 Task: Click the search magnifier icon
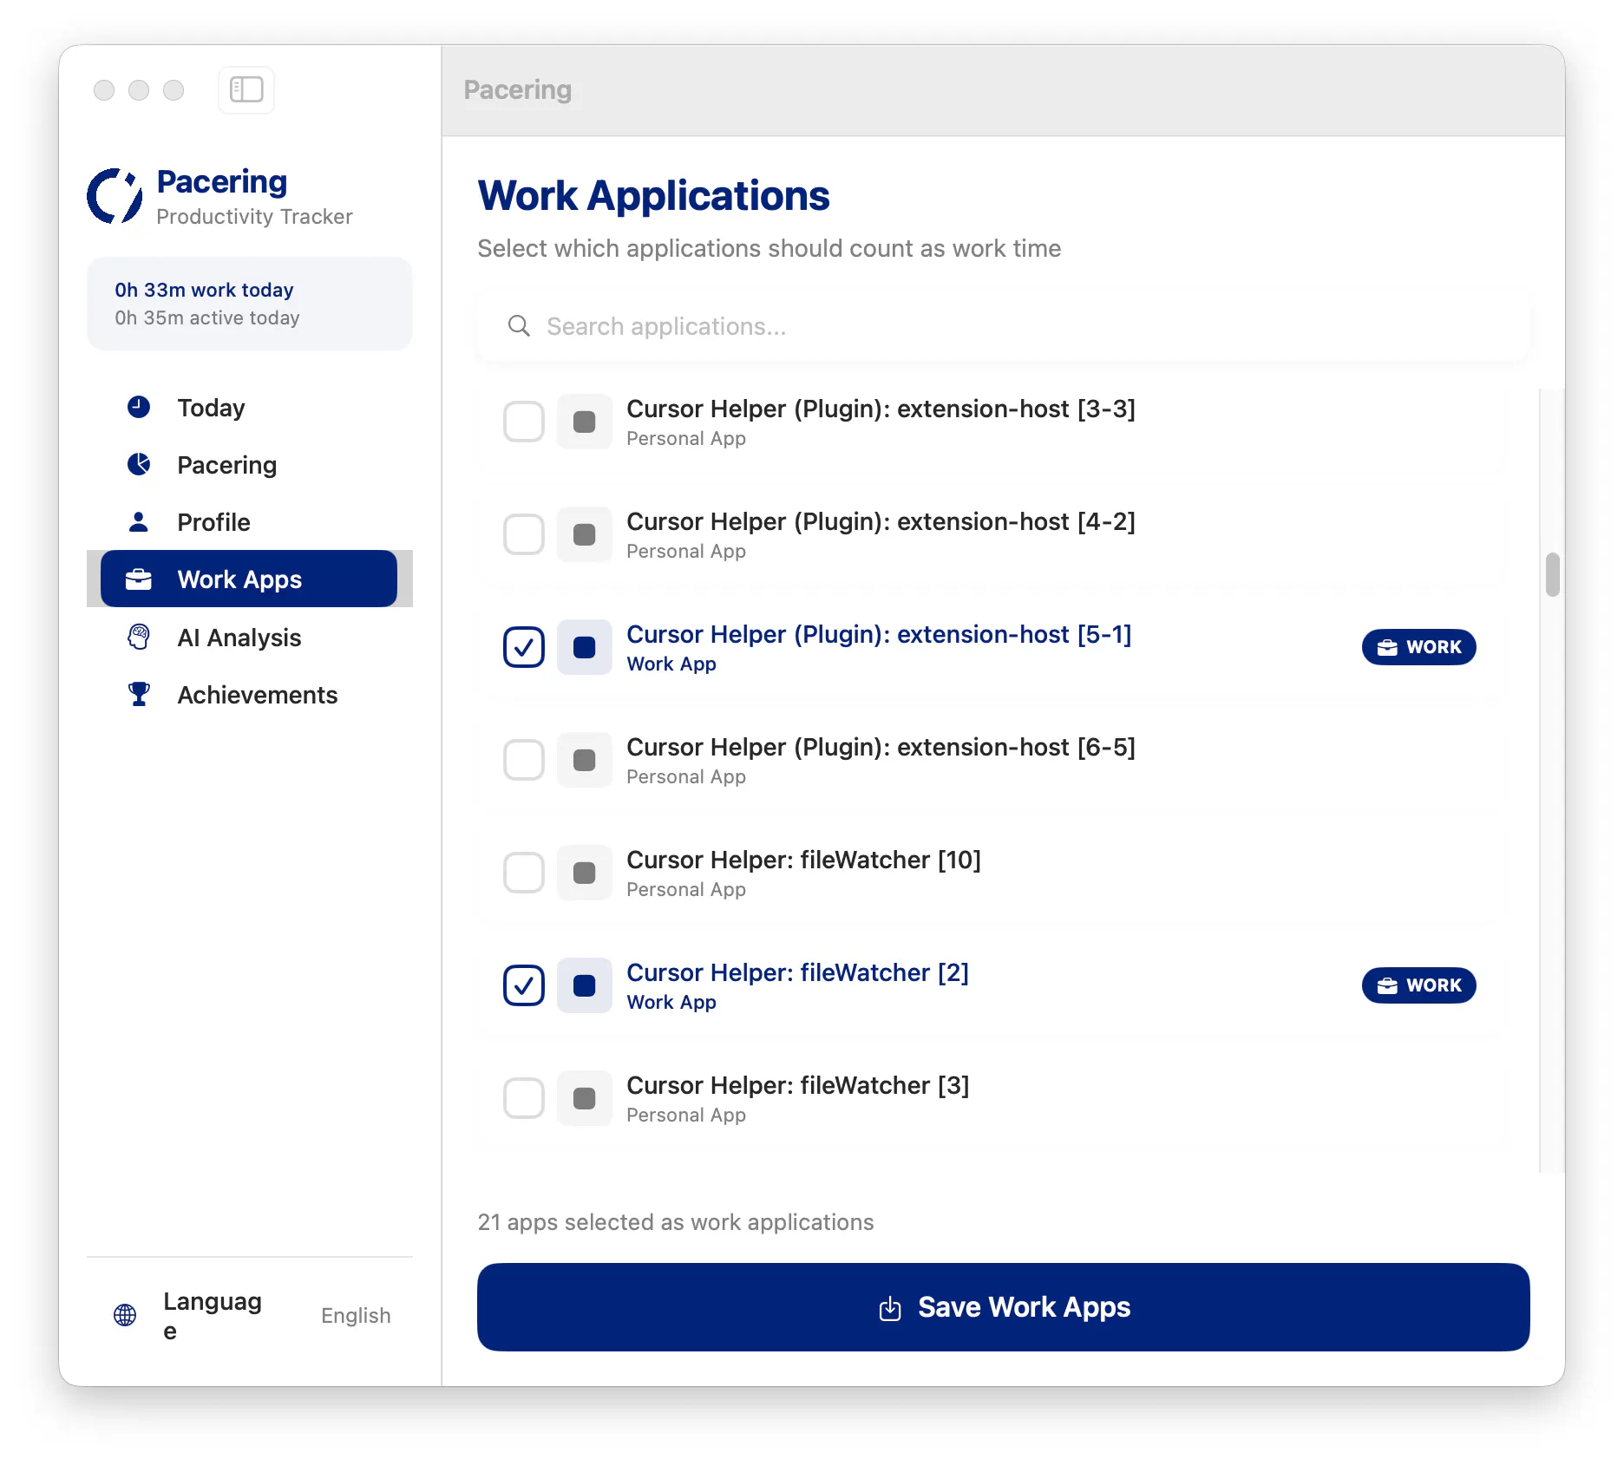pyautogui.click(x=519, y=326)
